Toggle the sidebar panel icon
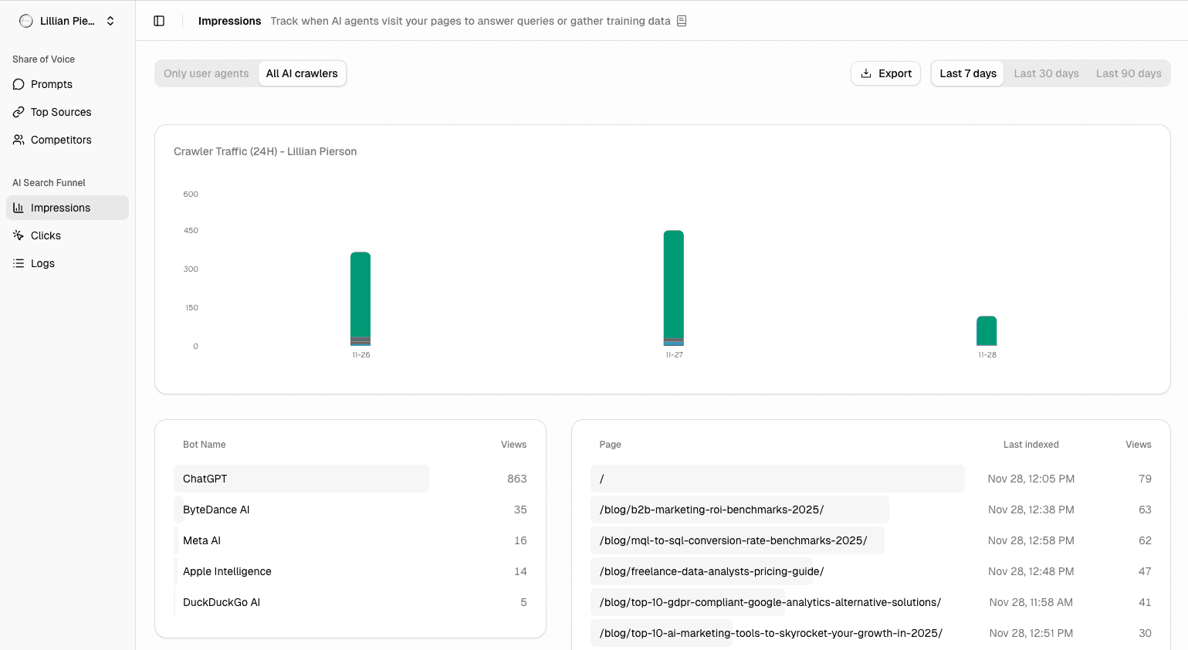1188x650 pixels. pyautogui.click(x=159, y=21)
